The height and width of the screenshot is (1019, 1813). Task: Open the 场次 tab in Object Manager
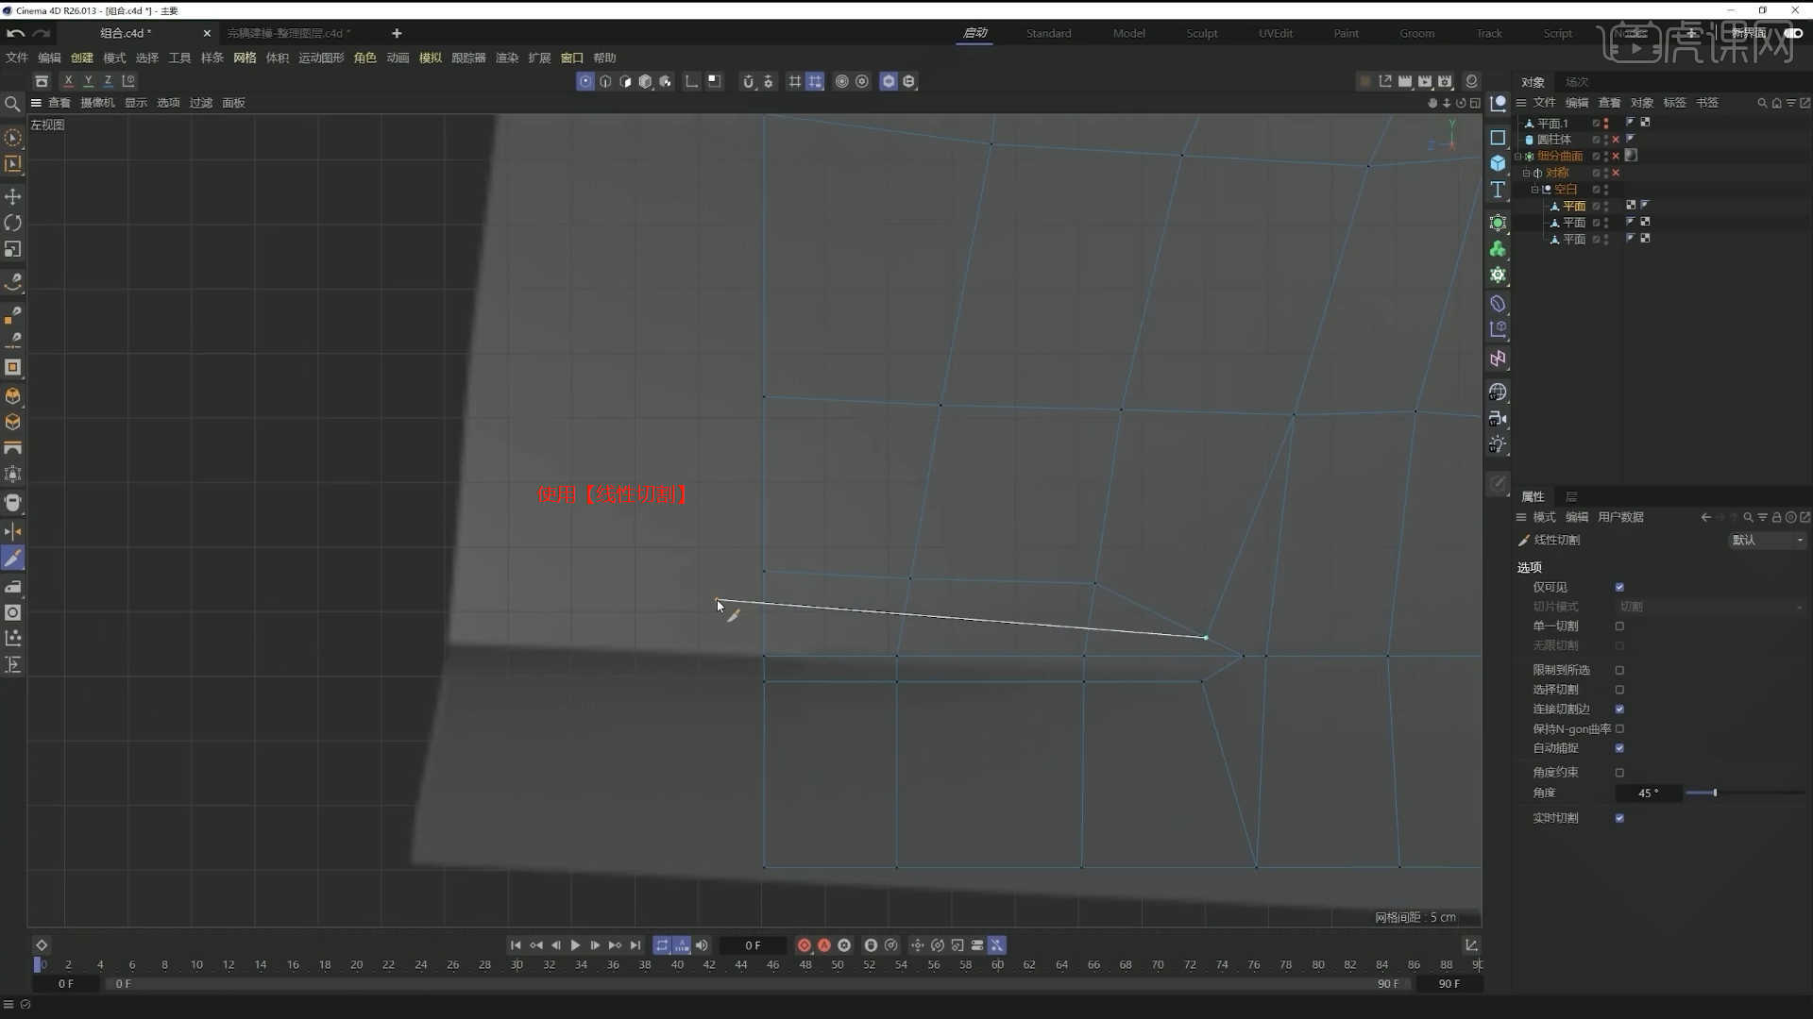(x=1576, y=82)
